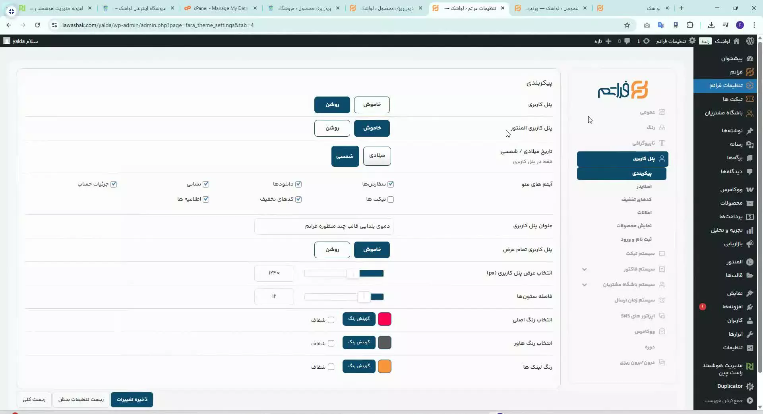Click the browser reload icon
Image resolution: width=763 pixels, height=414 pixels.
point(37,25)
